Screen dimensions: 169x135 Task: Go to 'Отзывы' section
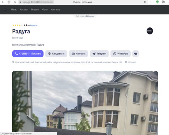35,9
